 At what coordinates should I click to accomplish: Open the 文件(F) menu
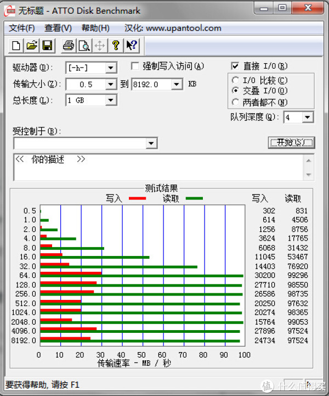pyautogui.click(x=22, y=28)
